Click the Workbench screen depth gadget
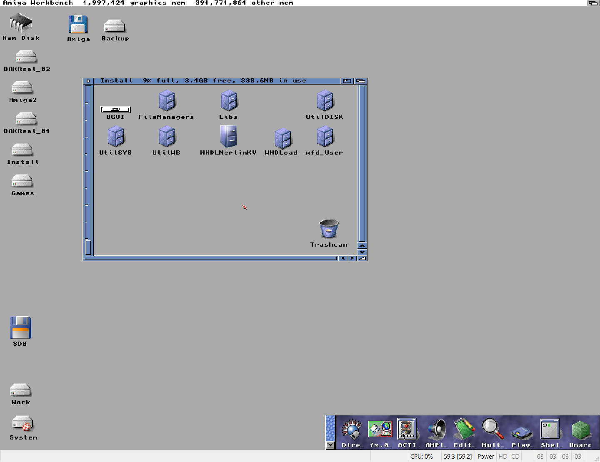The image size is (600, 462). [593, 3]
